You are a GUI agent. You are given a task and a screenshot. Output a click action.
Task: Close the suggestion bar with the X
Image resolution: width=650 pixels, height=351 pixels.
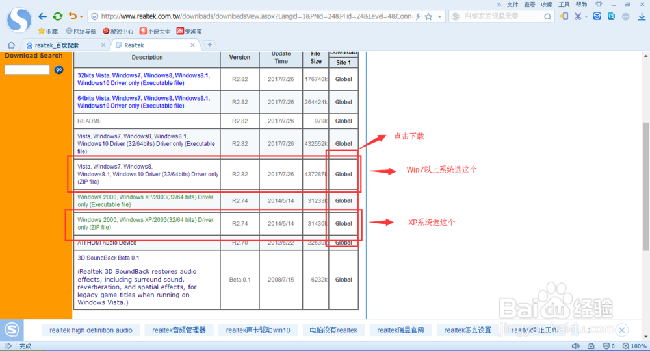point(621,330)
